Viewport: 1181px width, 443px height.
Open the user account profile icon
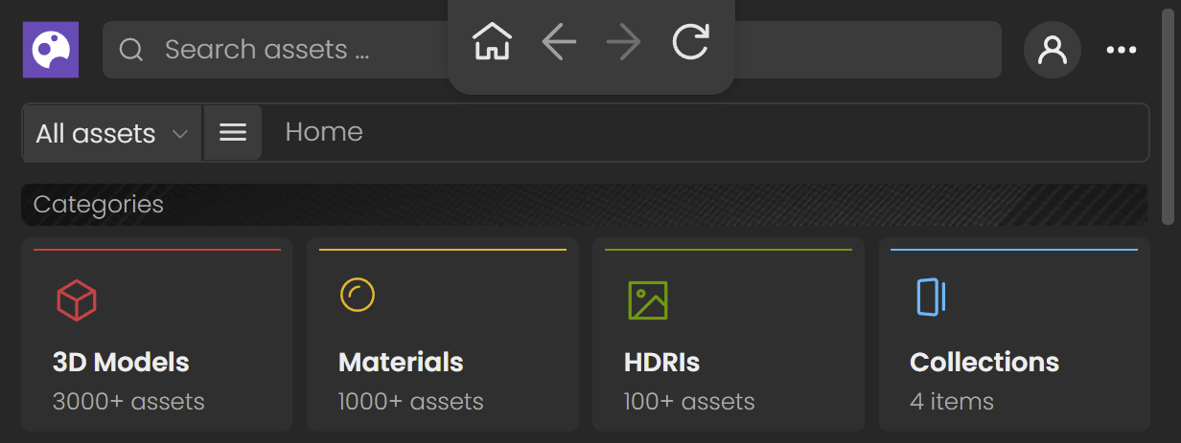tap(1053, 50)
